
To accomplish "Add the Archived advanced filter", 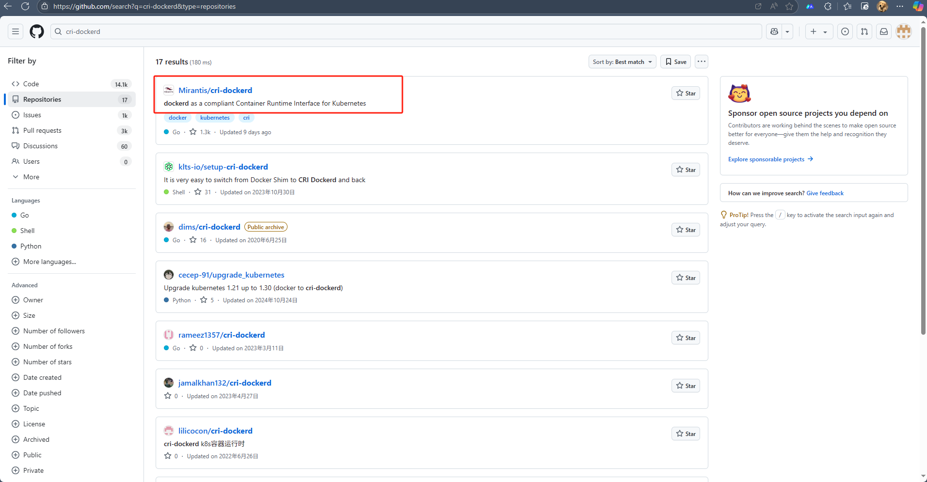I will tap(72, 439).
